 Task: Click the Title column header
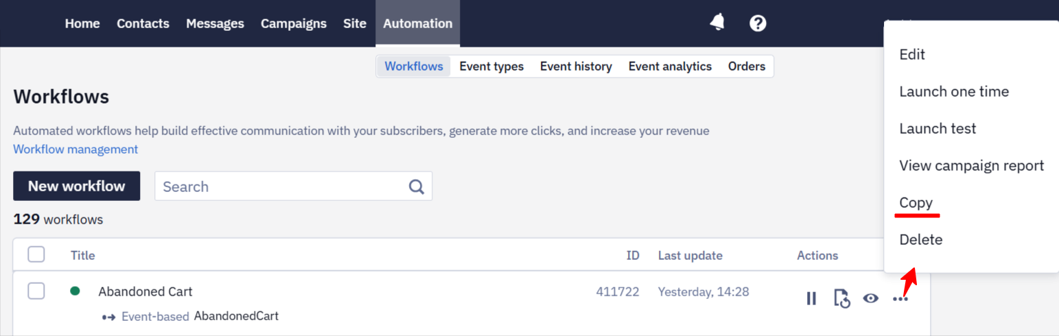click(x=83, y=255)
